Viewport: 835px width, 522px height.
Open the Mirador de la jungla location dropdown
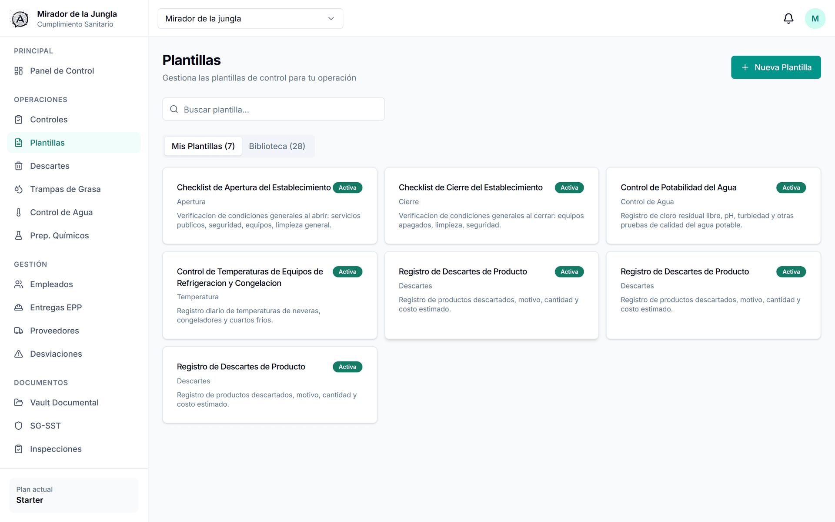pos(250,19)
